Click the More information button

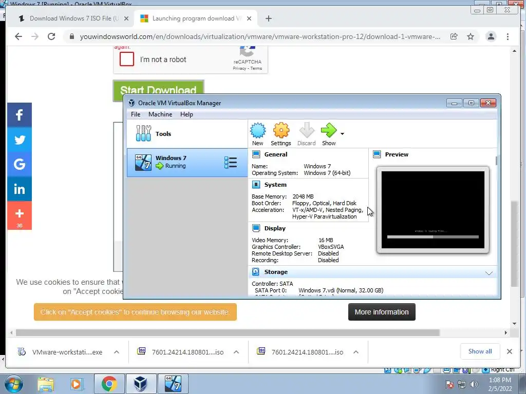coord(382,312)
